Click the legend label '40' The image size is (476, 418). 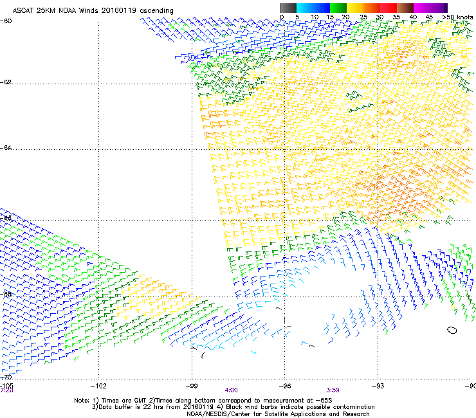[413, 17]
